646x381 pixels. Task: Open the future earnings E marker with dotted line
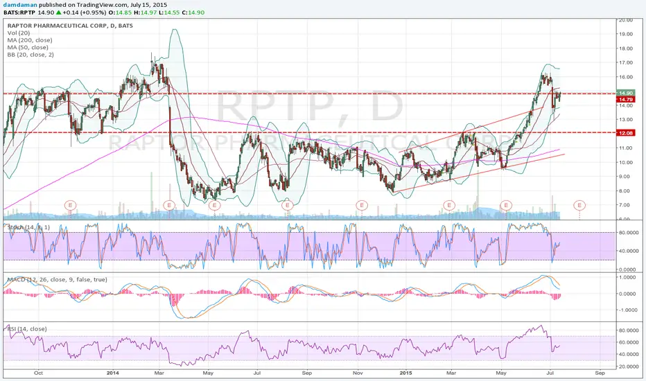pos(579,205)
